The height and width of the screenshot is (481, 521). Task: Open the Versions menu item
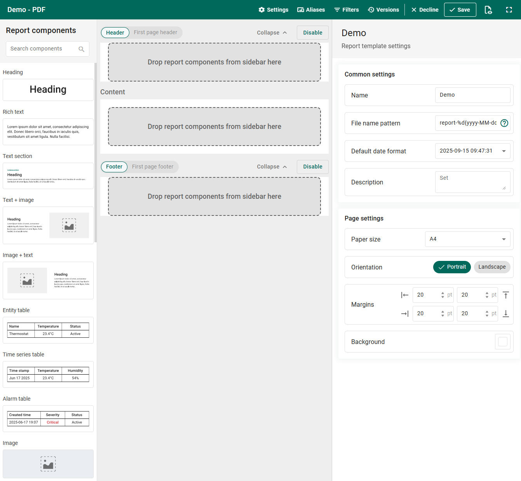[x=383, y=10]
